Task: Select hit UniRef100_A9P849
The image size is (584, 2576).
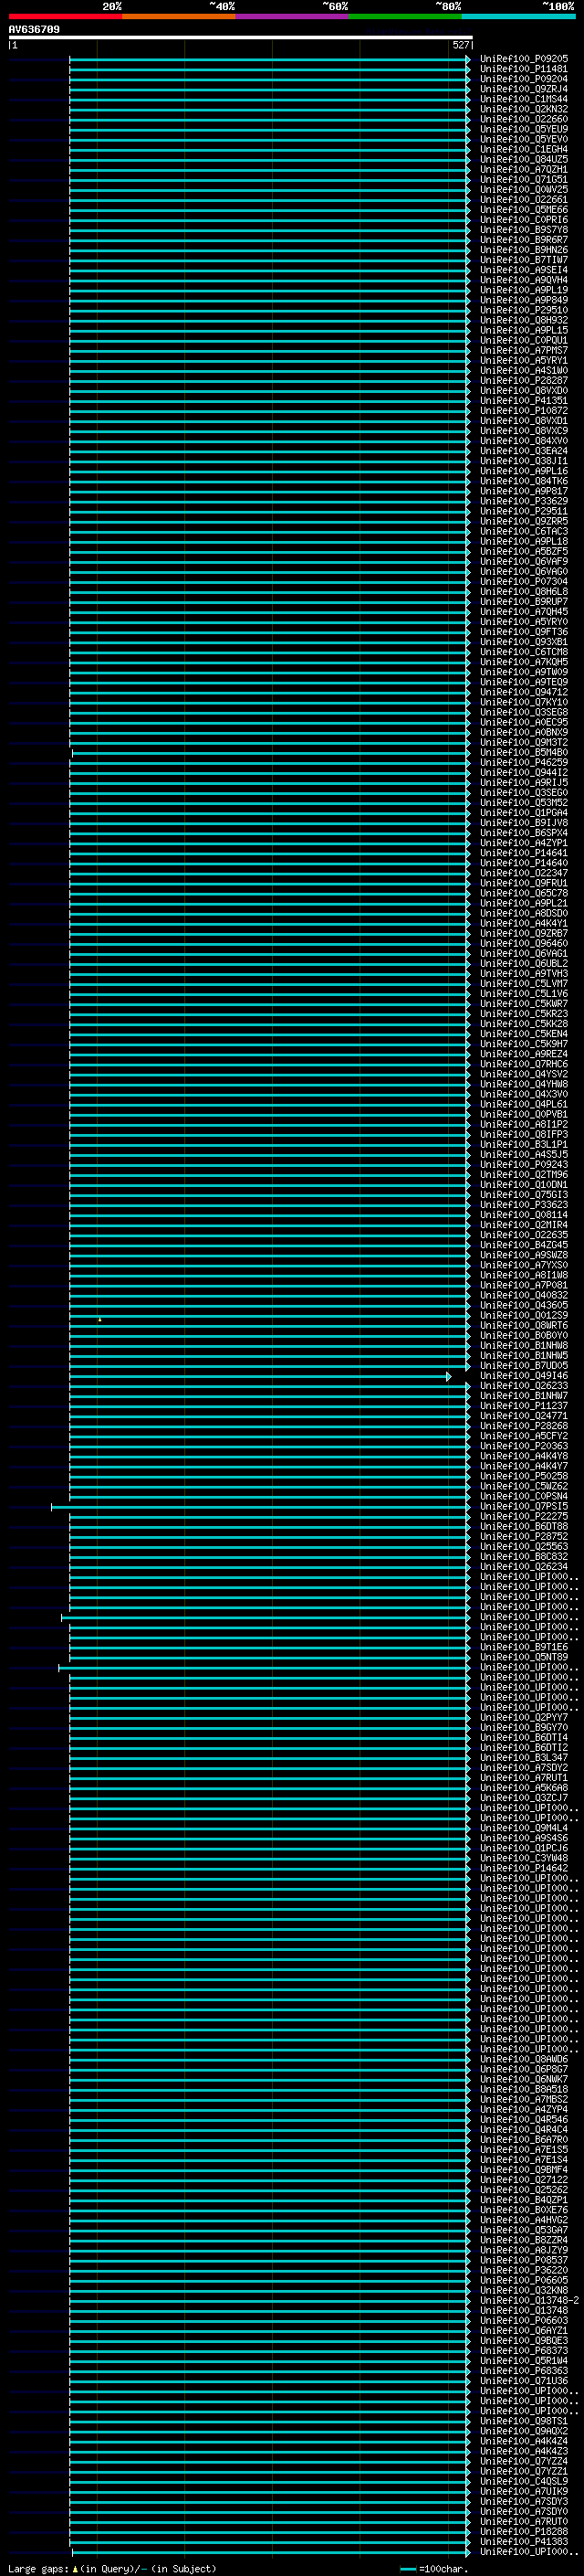Action: [x=523, y=300]
